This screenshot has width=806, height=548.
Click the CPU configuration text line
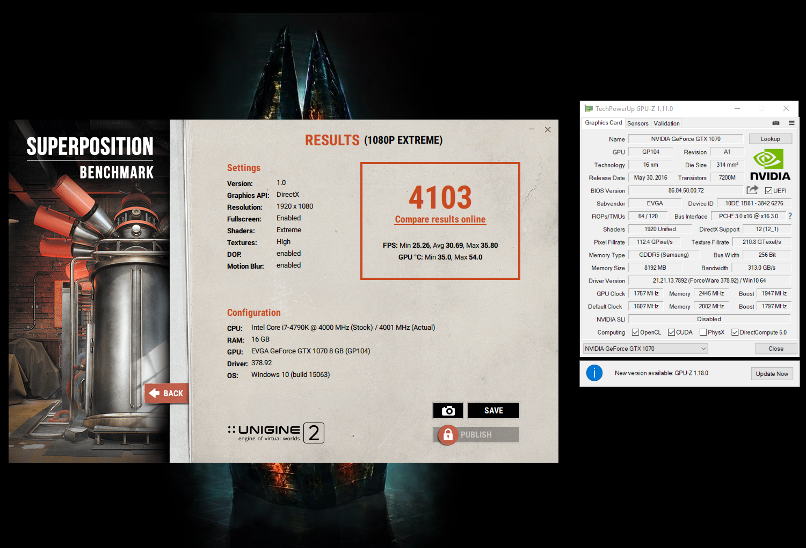click(x=343, y=328)
